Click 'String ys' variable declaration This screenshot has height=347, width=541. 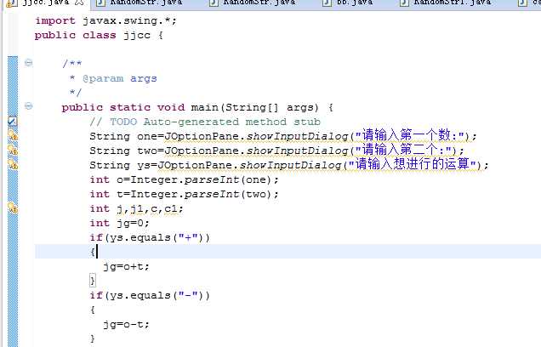[120, 165]
